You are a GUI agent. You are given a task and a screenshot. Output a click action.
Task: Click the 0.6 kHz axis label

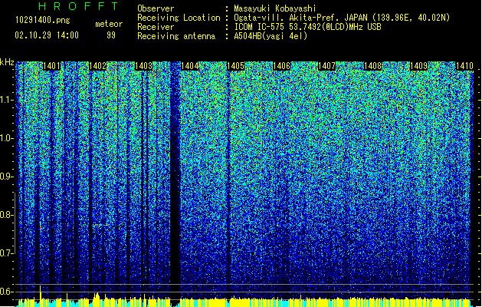pos(7,292)
